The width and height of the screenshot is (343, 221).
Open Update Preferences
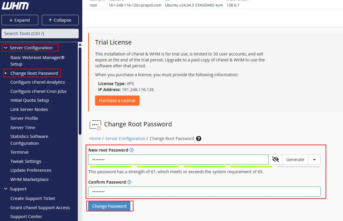click(x=31, y=170)
